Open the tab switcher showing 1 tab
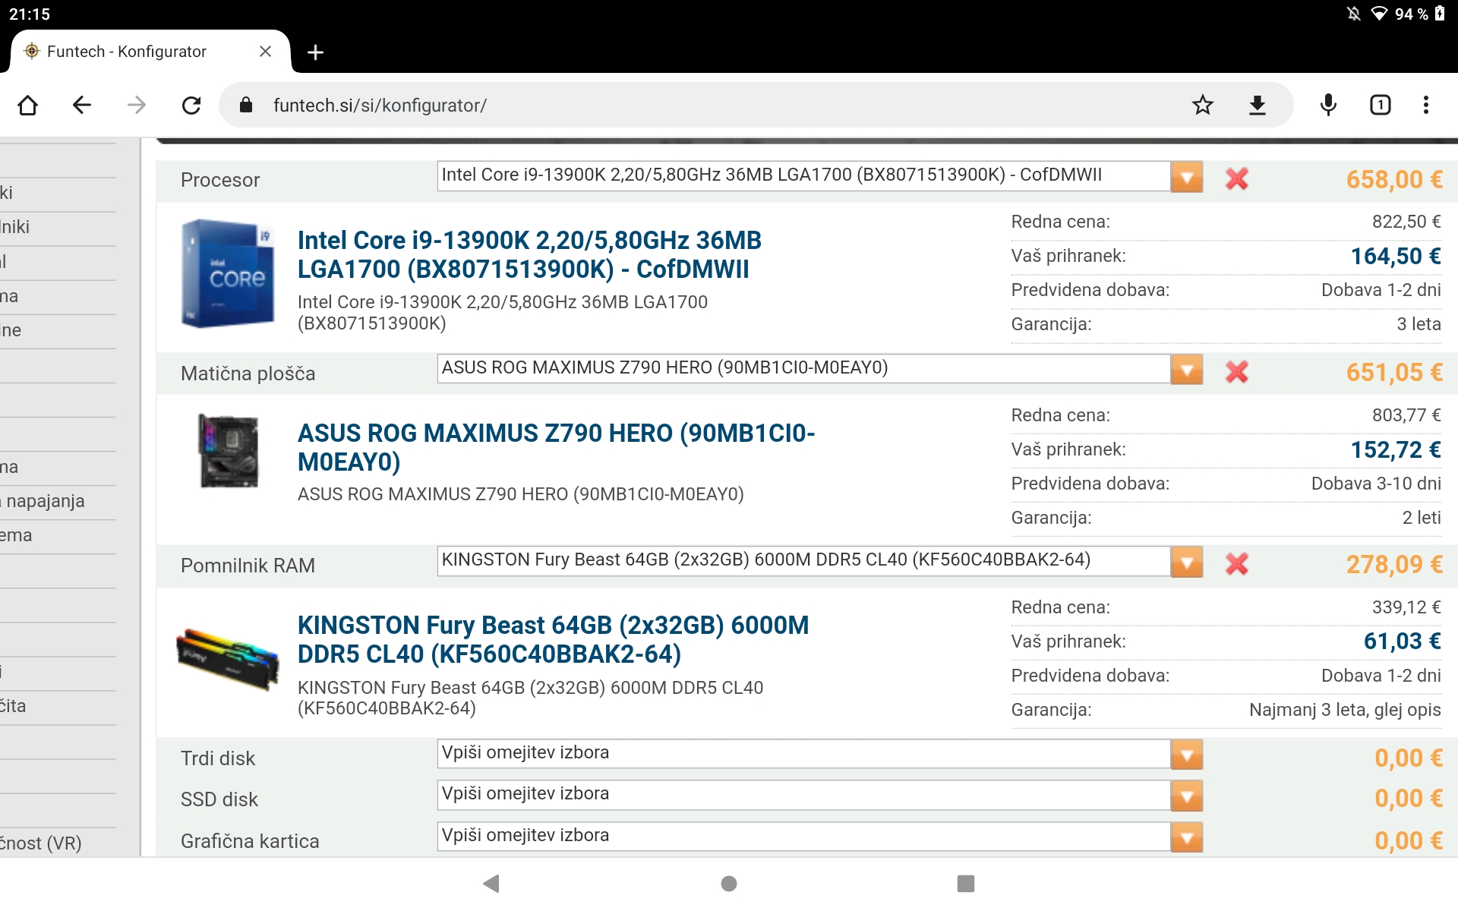This screenshot has width=1458, height=911. [x=1381, y=105]
